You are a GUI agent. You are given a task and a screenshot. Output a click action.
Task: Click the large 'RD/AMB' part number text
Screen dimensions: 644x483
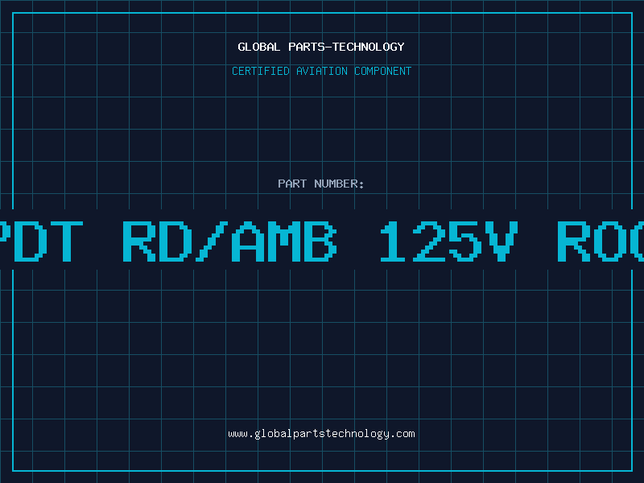click(230, 242)
